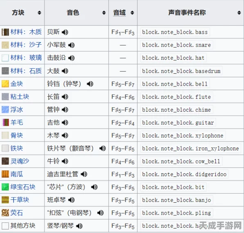The width and height of the screenshot is (244, 233).
Task: Follow the 浮冰 block link
Action: pos(17,110)
